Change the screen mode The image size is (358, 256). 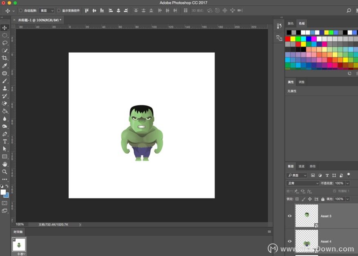[x=4, y=211]
